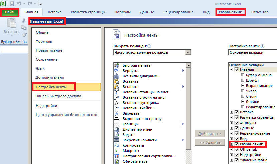Open submenu arrow beside Границы command

pos(183,124)
